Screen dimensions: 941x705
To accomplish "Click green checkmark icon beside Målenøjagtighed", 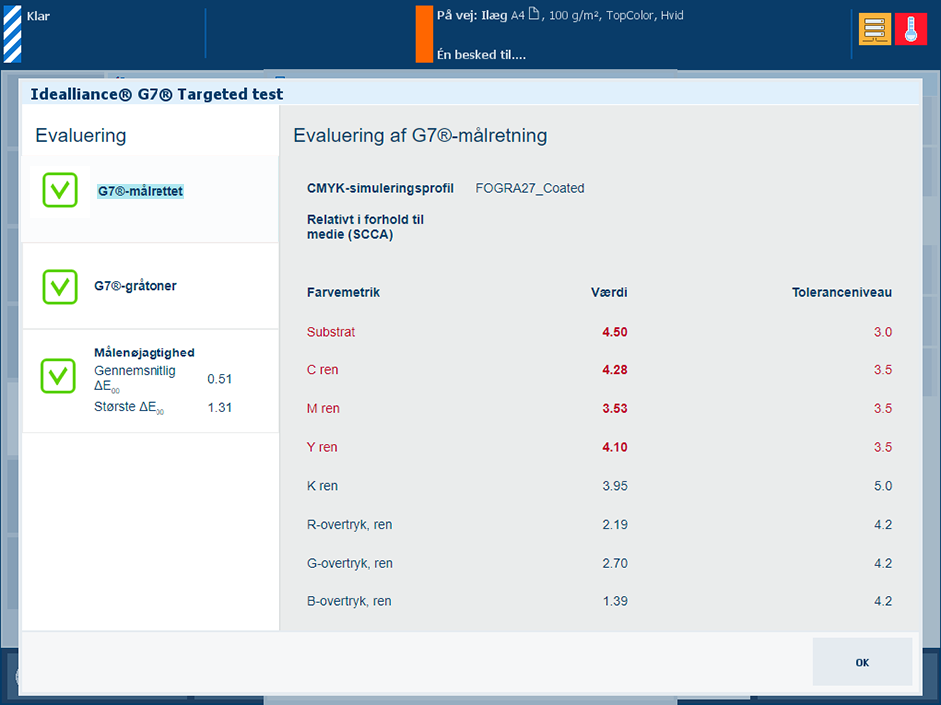I will (58, 376).
